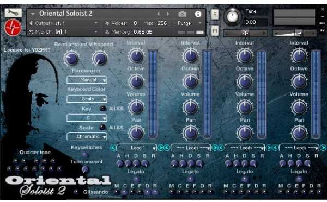Toggle the second layer Legato button

(190, 179)
